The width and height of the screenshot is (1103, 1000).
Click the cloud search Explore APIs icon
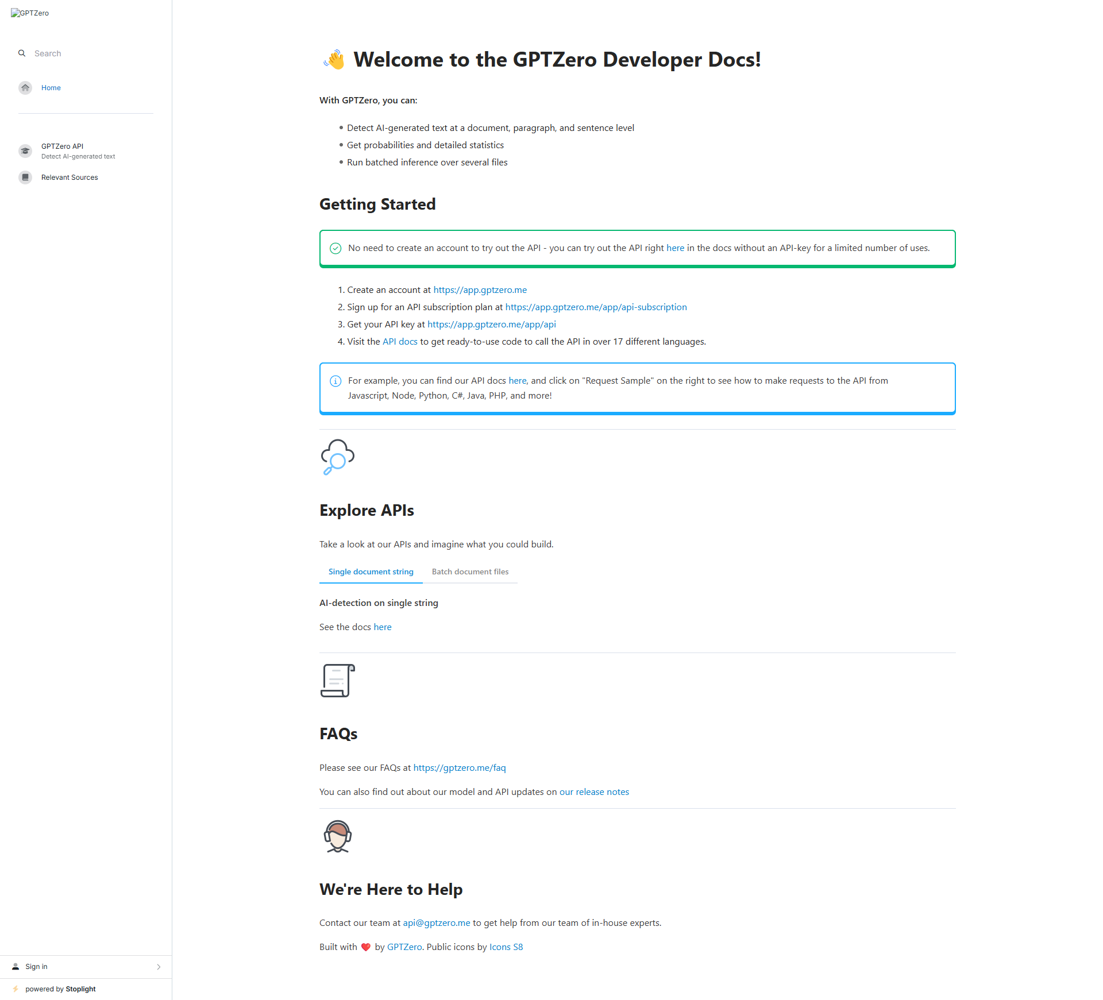coord(337,457)
